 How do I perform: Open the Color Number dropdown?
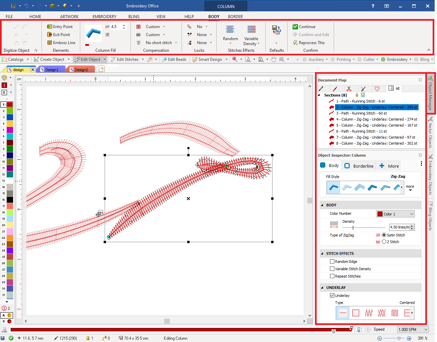pyautogui.click(x=395, y=214)
